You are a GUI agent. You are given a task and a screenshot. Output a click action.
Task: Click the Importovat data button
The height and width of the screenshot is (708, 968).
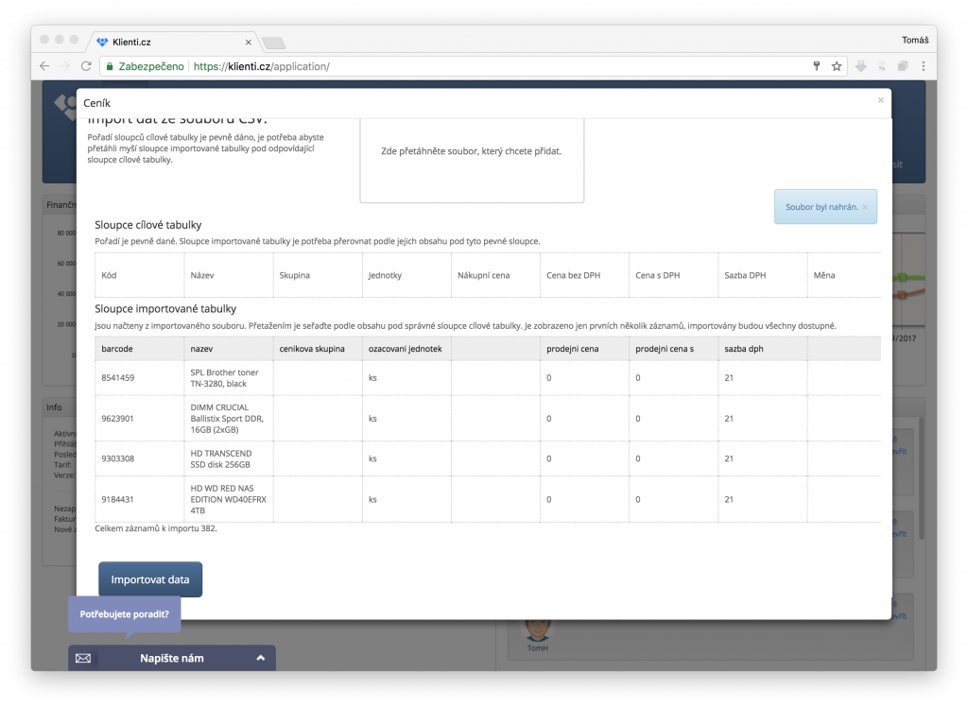[150, 579]
